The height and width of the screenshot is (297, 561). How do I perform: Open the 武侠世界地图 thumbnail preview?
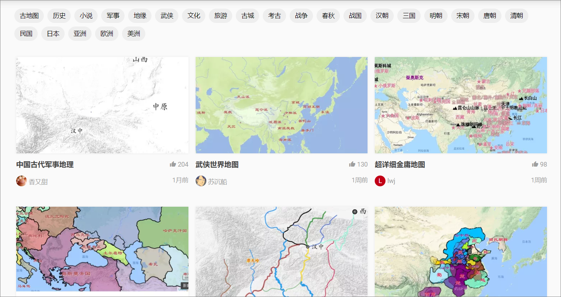pyautogui.click(x=281, y=105)
